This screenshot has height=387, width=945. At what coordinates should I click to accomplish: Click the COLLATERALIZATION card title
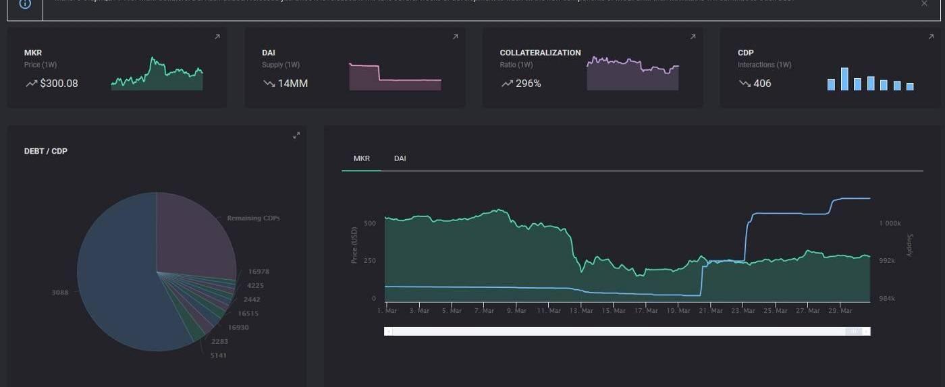[x=540, y=53]
